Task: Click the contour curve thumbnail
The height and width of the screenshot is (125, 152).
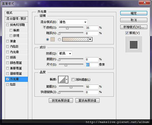Action: pyautogui.click(x=62, y=79)
